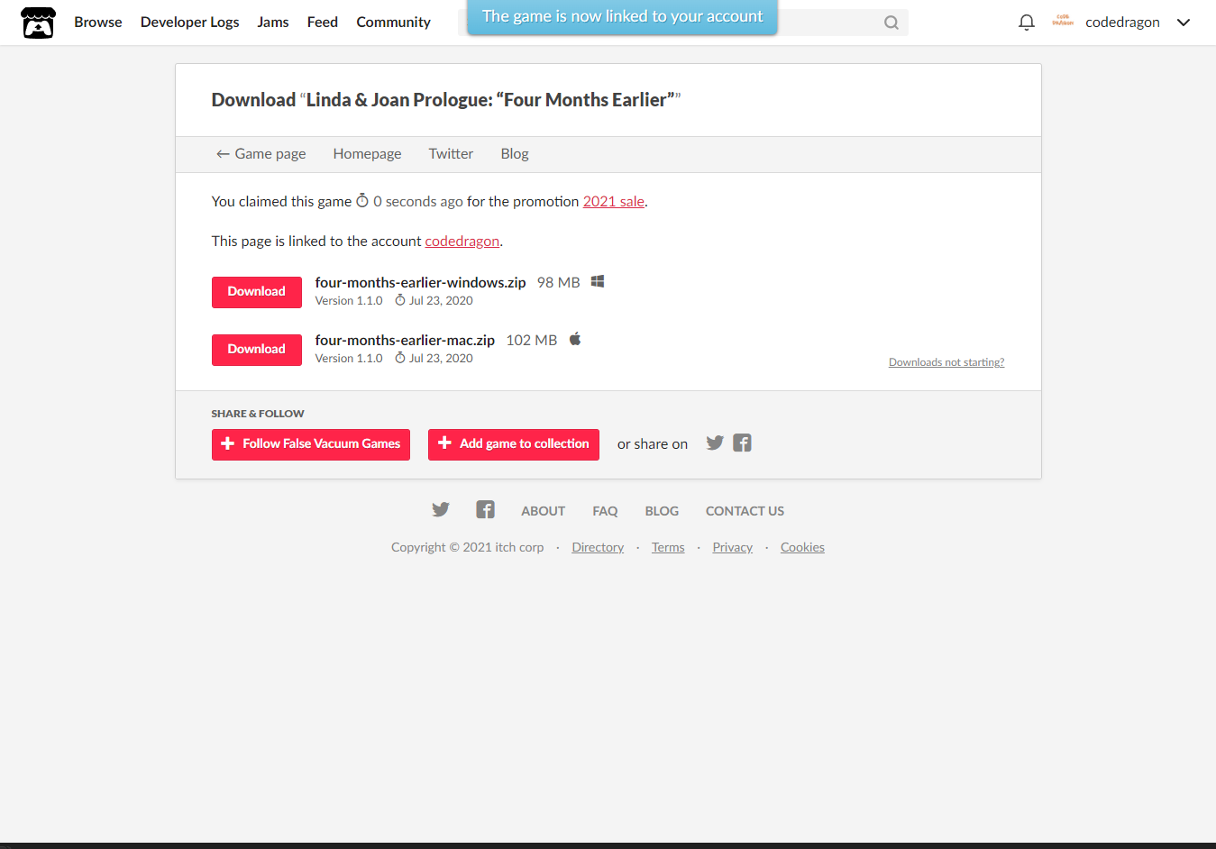The image size is (1216, 849).
Task: Click the claimed-time clock icon
Action: click(362, 200)
